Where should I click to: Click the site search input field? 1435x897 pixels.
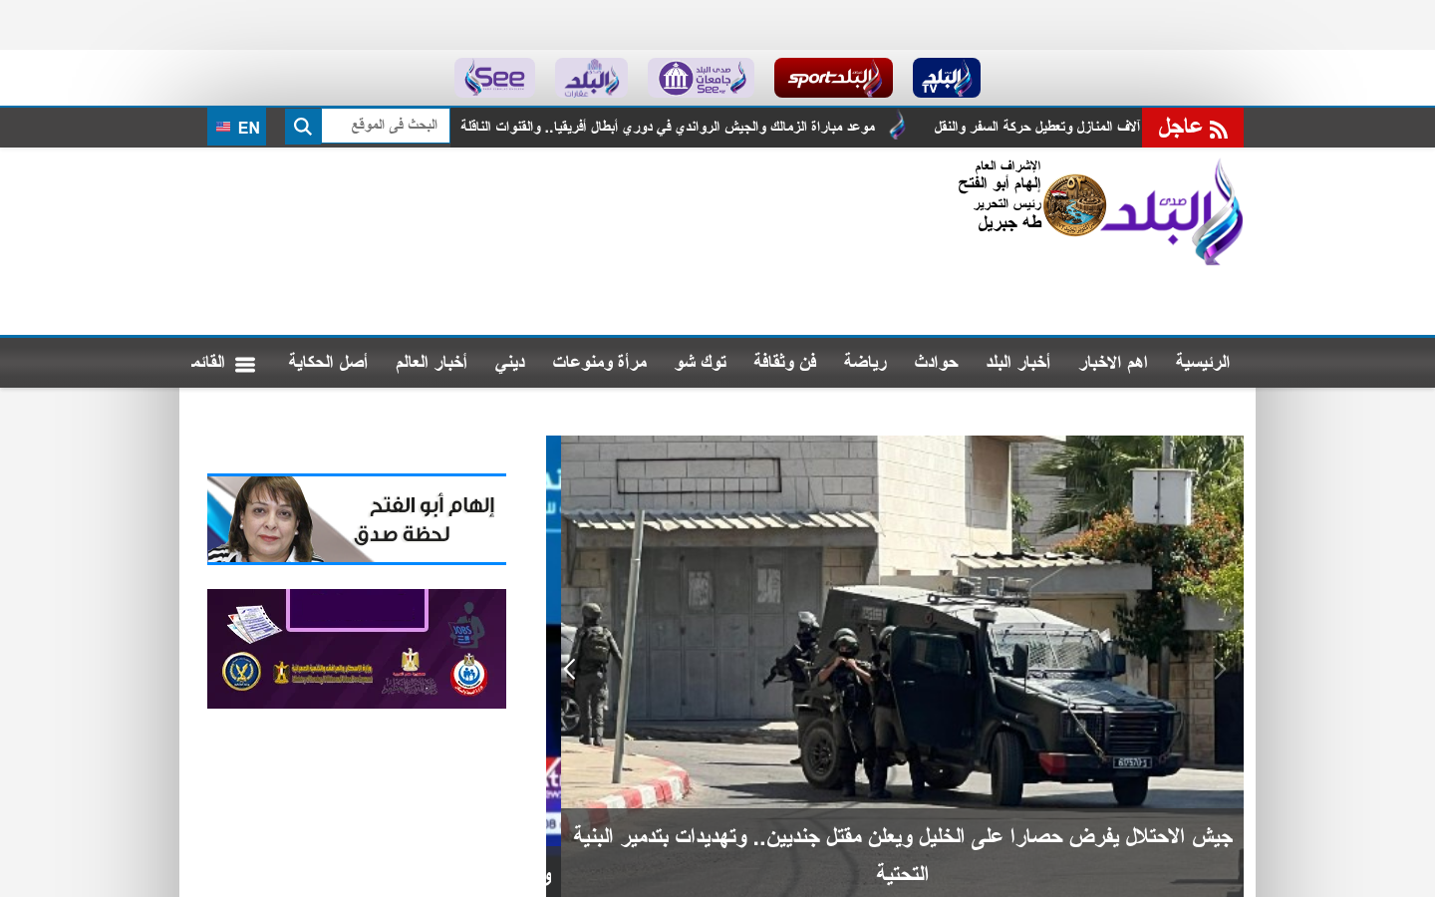click(386, 126)
